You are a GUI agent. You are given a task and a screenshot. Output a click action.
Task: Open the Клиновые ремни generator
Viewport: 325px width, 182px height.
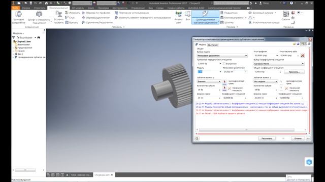232,18
